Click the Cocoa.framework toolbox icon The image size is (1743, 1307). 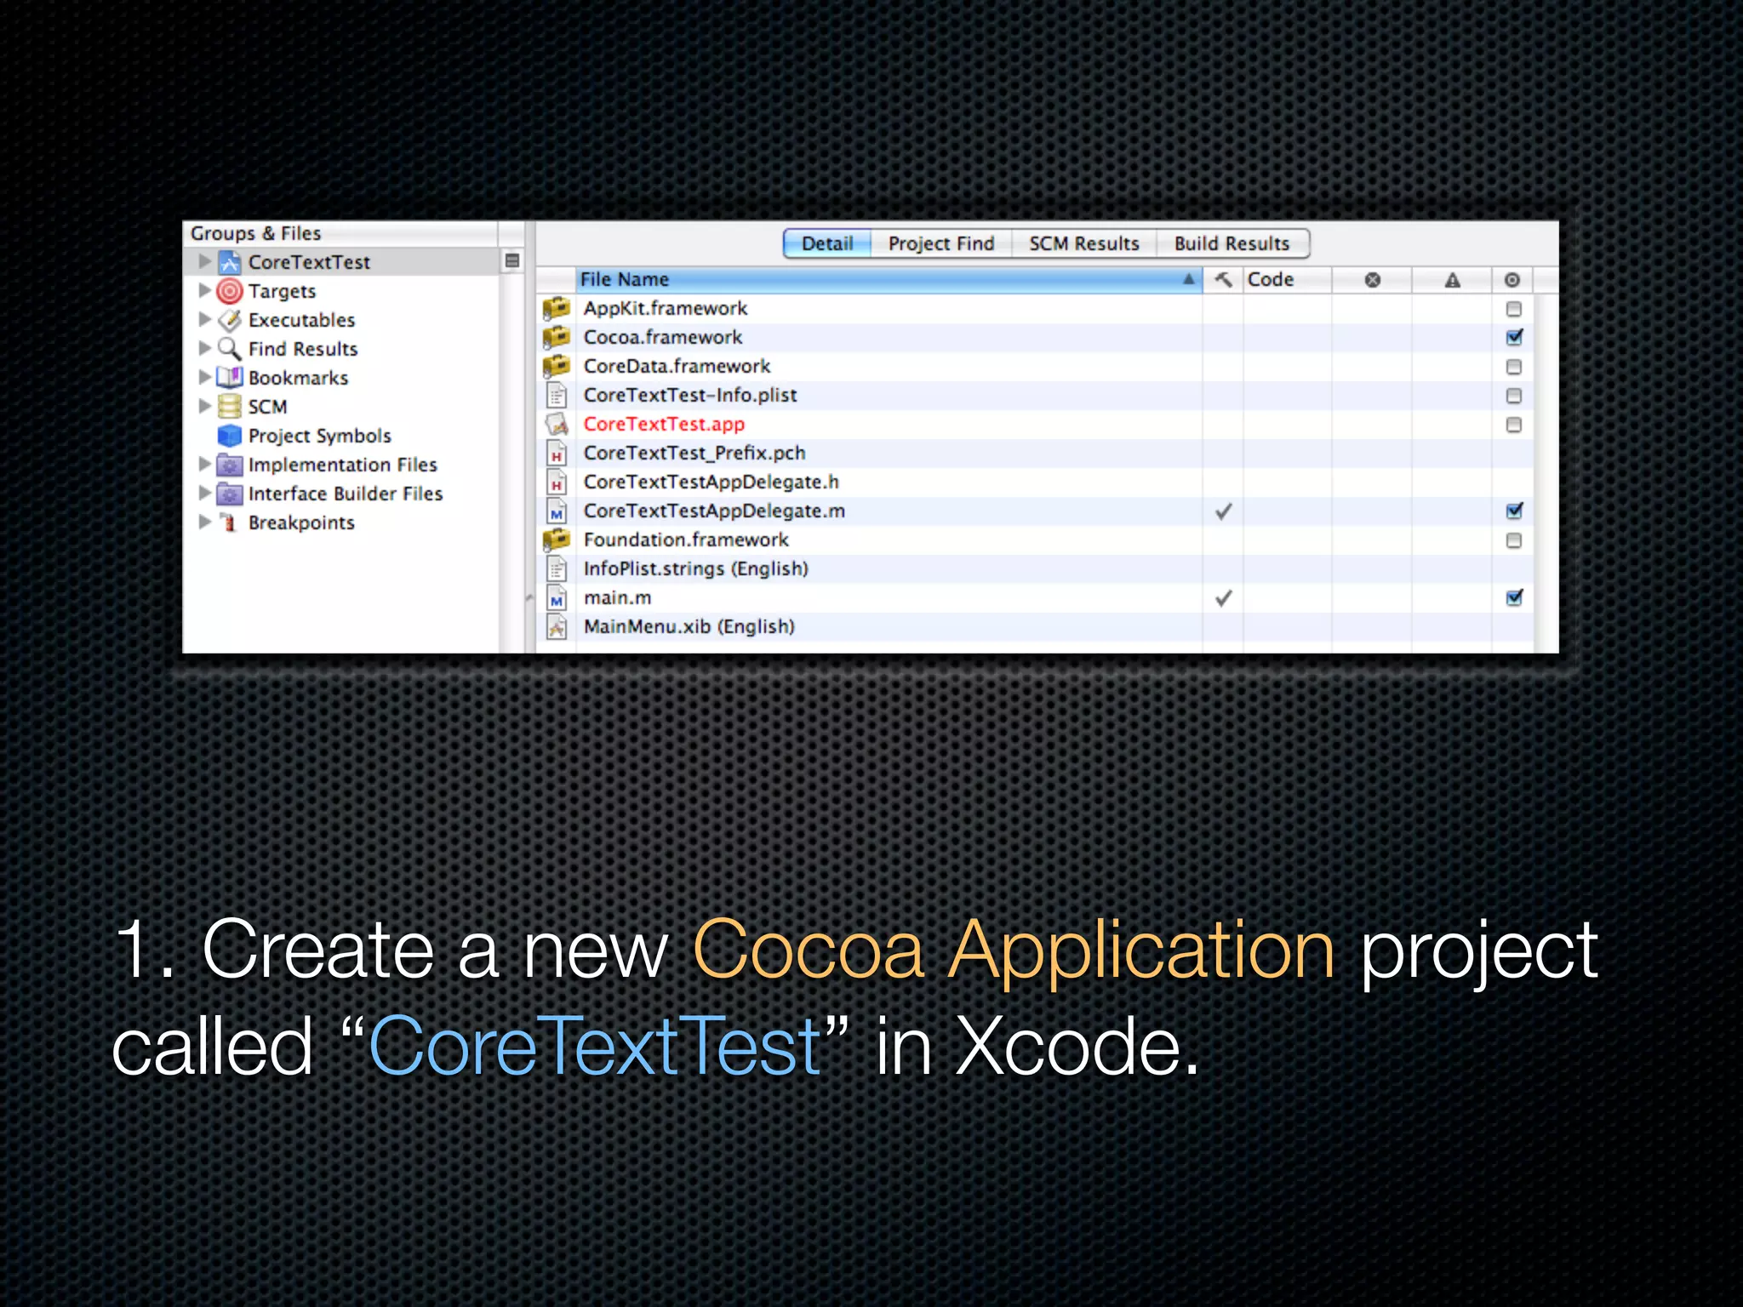point(556,337)
